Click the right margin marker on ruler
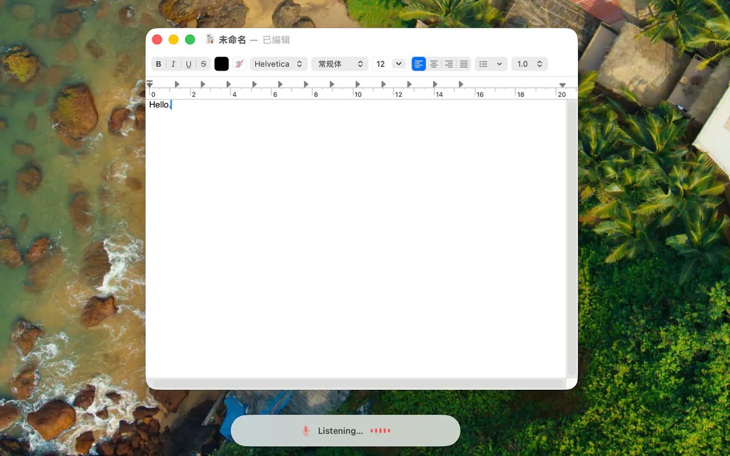The width and height of the screenshot is (730, 456). coord(563,85)
